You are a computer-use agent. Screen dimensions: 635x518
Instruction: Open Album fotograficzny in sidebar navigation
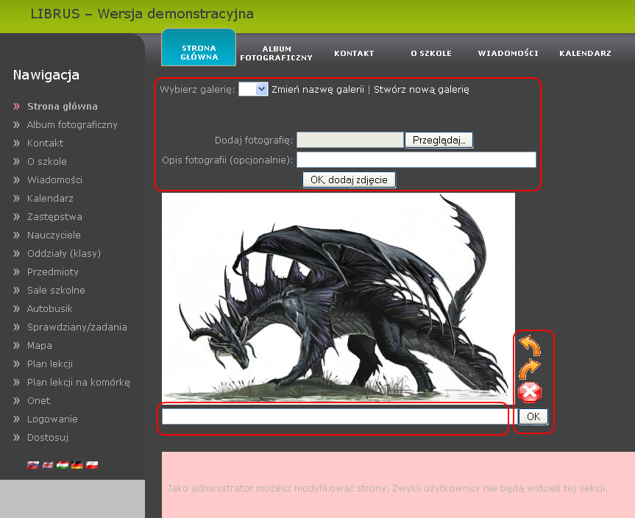pyautogui.click(x=72, y=125)
